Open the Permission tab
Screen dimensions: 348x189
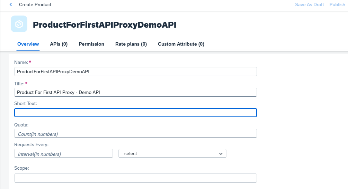coord(91,44)
